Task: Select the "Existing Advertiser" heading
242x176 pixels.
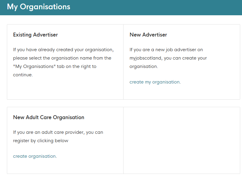Action: coord(35,35)
